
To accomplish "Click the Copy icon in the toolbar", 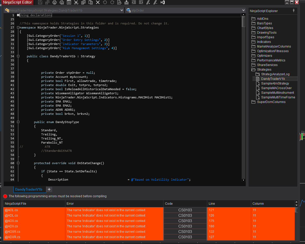I will 83,3.
